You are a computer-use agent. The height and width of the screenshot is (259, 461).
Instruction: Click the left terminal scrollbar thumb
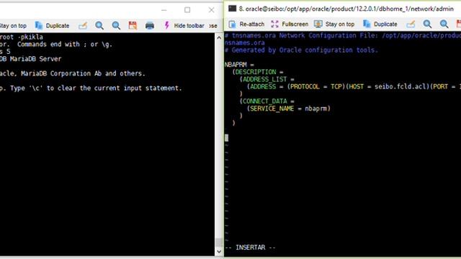[x=219, y=242]
